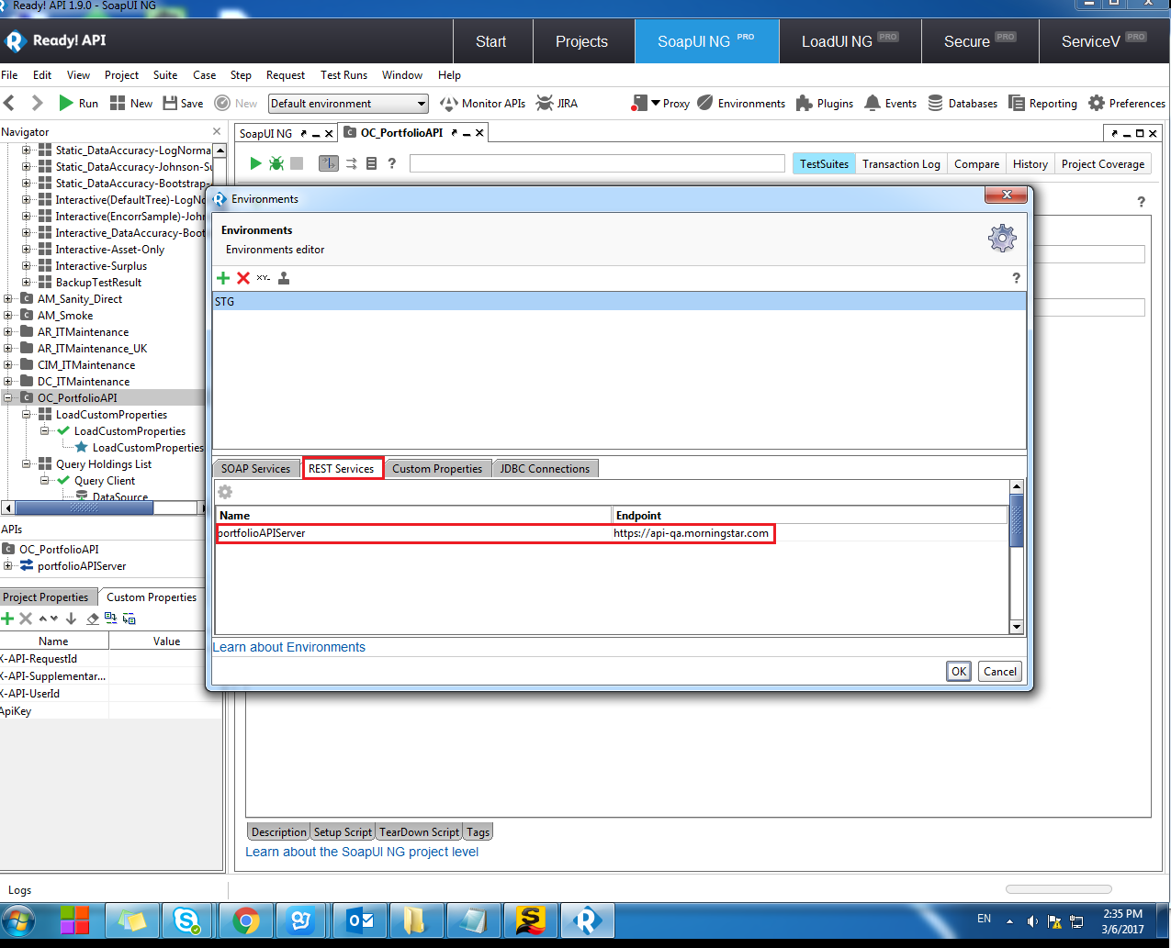This screenshot has width=1171, height=948.
Task: Open the JDBC Connections tab
Action: [x=545, y=468]
